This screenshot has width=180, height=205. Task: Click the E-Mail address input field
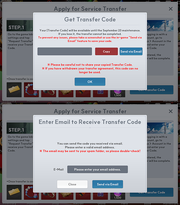[x=97, y=170]
